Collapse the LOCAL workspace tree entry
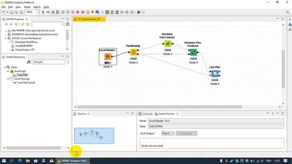 5,38
